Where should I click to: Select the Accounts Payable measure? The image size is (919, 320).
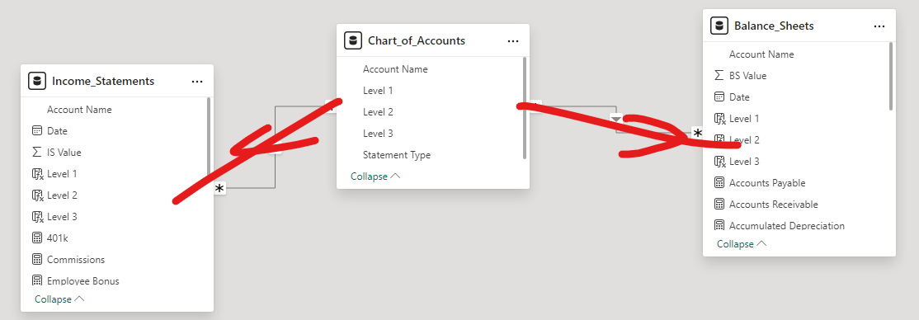coord(767,183)
